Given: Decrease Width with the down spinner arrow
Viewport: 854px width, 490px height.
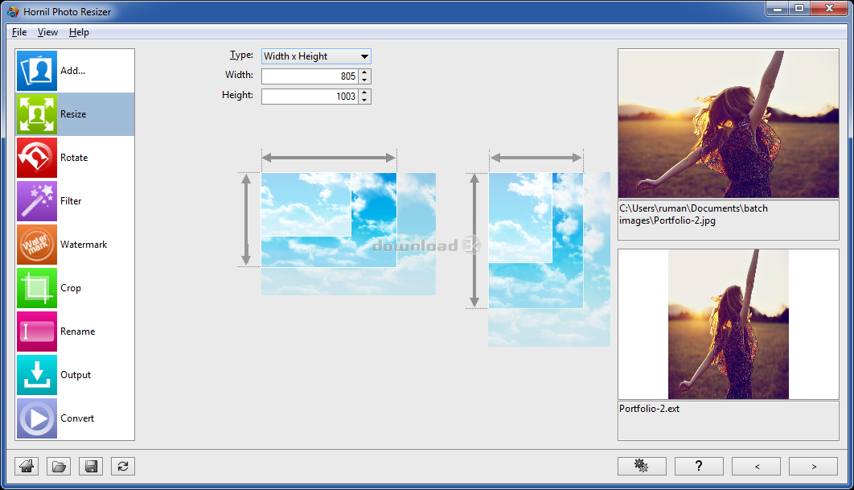Looking at the screenshot, I should click(365, 80).
